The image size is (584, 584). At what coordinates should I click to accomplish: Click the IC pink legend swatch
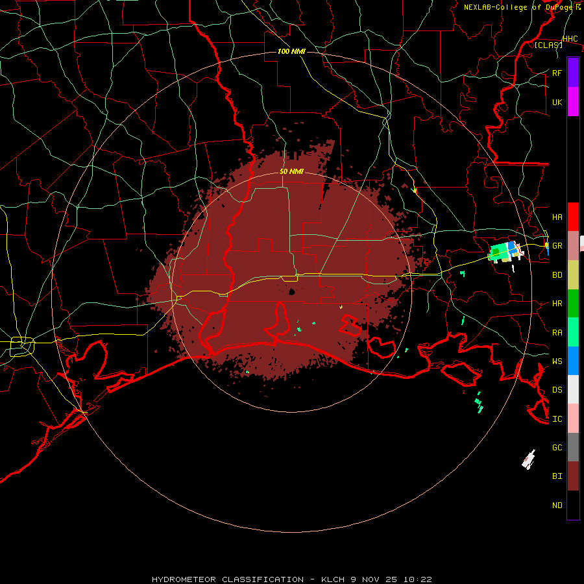point(573,419)
